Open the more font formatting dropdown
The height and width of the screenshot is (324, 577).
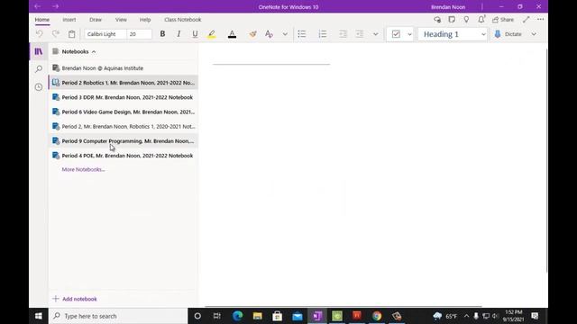coord(285,34)
